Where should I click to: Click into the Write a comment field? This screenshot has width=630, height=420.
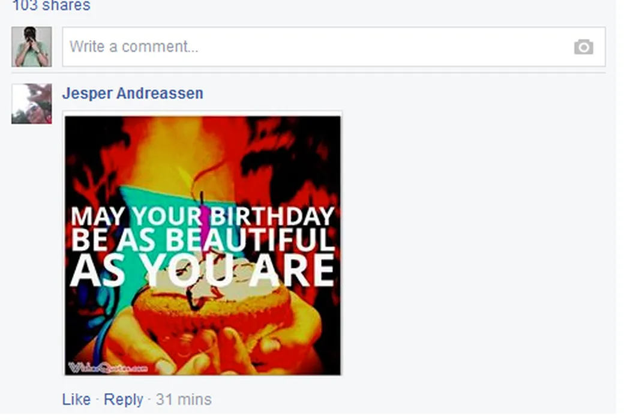tap(334, 47)
